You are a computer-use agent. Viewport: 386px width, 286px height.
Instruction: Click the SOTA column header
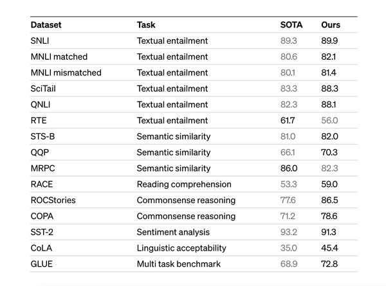pyautogui.click(x=291, y=25)
